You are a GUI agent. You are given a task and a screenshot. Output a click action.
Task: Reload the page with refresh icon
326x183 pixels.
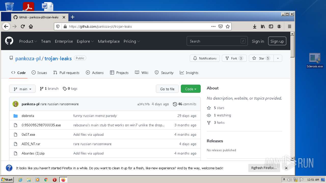point(23,26)
